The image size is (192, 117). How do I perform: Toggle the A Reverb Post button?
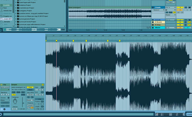(x=189, y=22)
